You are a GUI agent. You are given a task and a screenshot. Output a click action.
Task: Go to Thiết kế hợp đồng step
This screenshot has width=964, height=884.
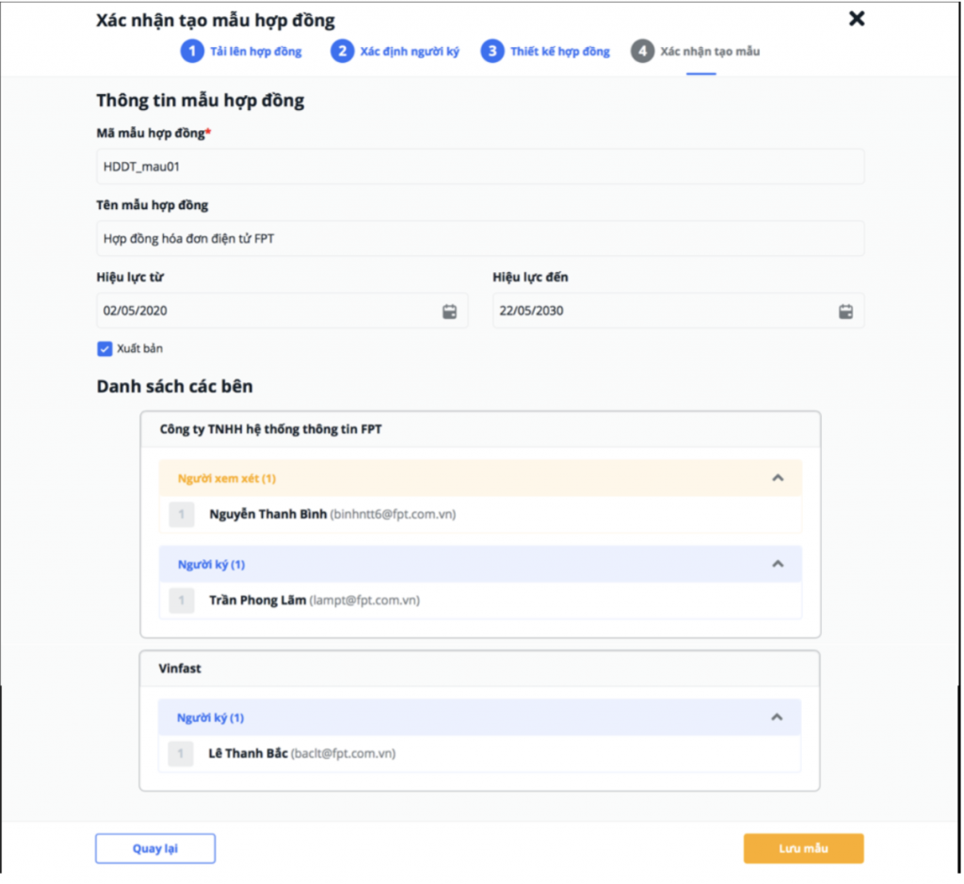click(560, 52)
